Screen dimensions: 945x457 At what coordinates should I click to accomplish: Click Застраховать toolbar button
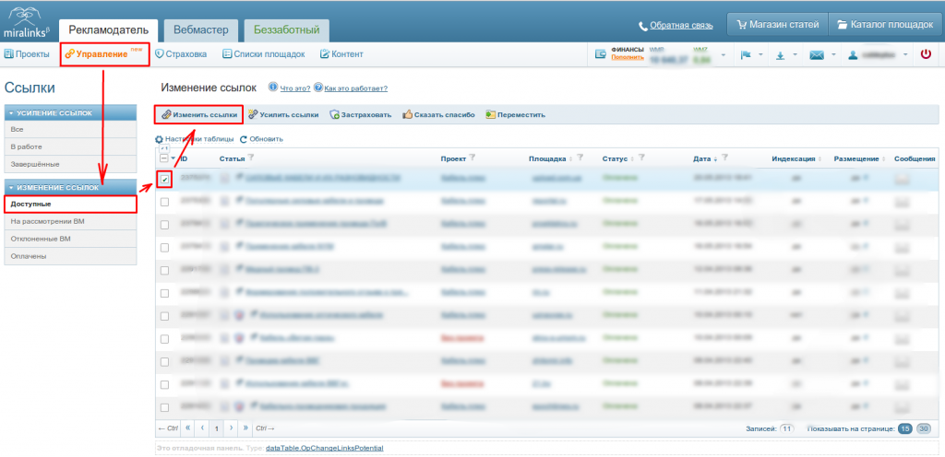tap(361, 114)
